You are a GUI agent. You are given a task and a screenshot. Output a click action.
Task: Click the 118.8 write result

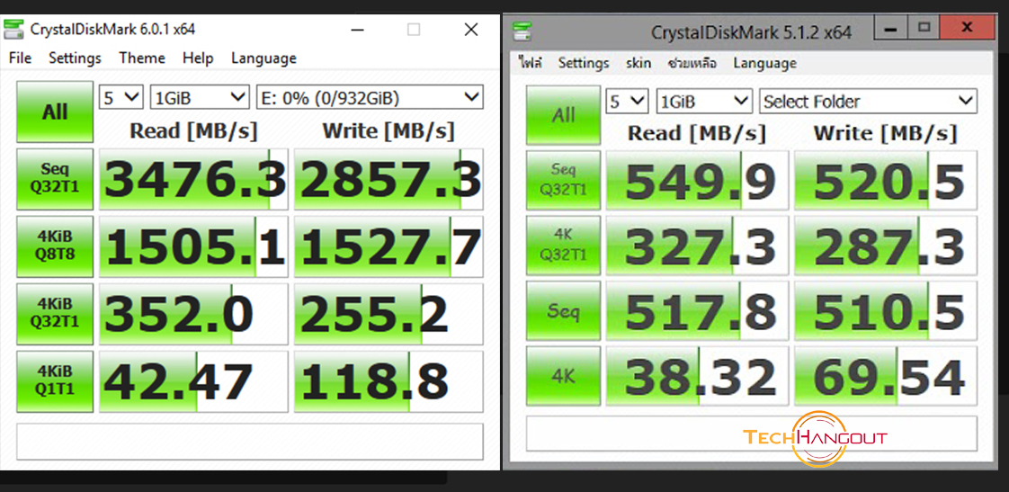388,381
